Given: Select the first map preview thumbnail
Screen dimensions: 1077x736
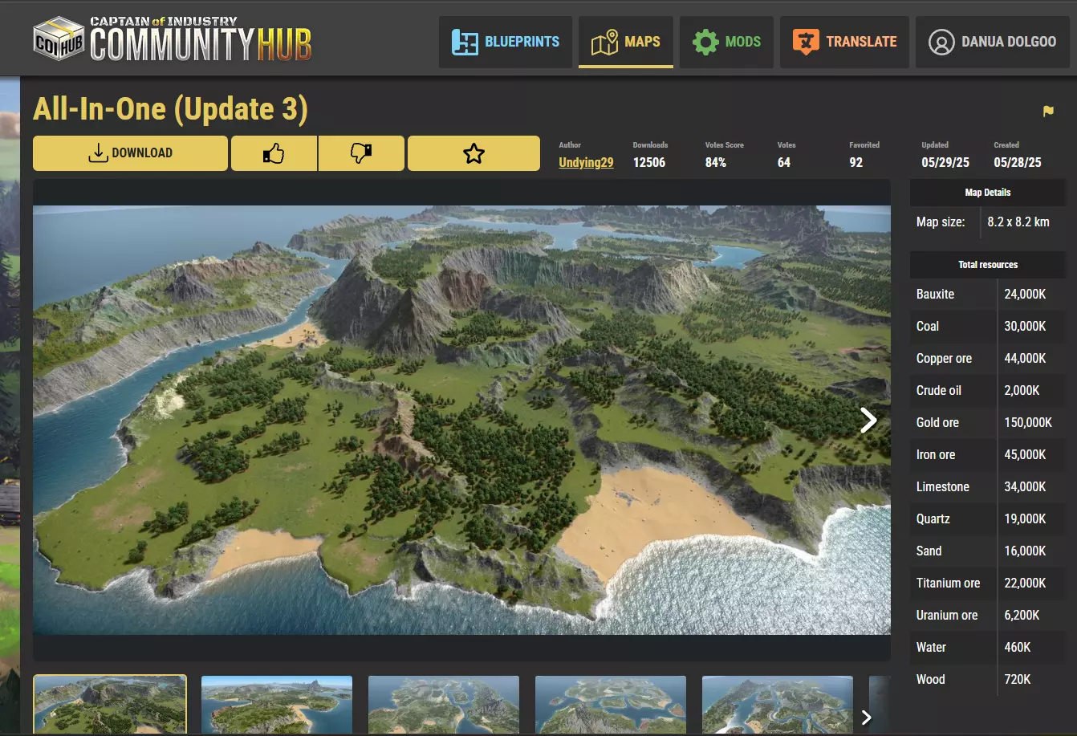Looking at the screenshot, I should [110, 705].
